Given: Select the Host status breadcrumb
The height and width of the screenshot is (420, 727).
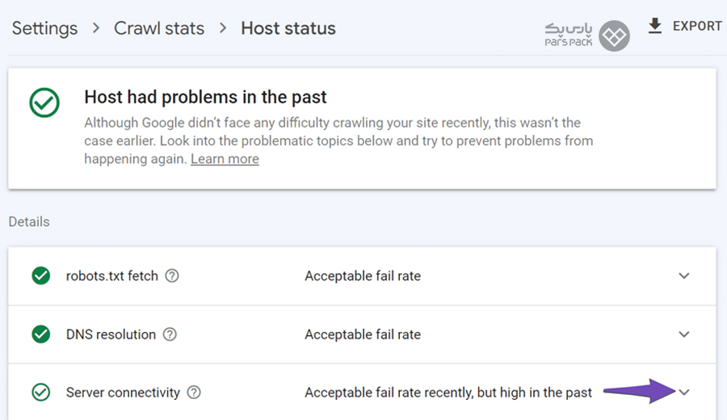Looking at the screenshot, I should pos(288,28).
